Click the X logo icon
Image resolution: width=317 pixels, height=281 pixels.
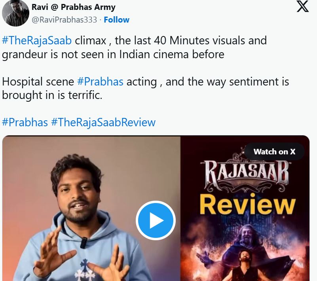click(303, 6)
